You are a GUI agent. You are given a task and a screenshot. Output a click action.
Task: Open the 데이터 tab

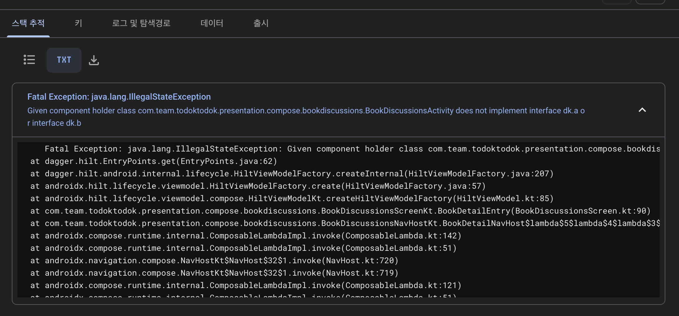(x=212, y=23)
